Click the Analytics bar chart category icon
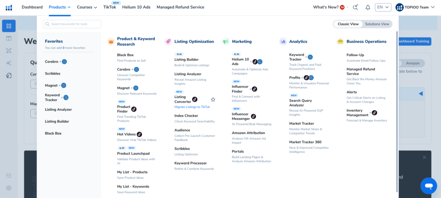Image resolution: width=441 pixels, height=198 pixels. 283,42
